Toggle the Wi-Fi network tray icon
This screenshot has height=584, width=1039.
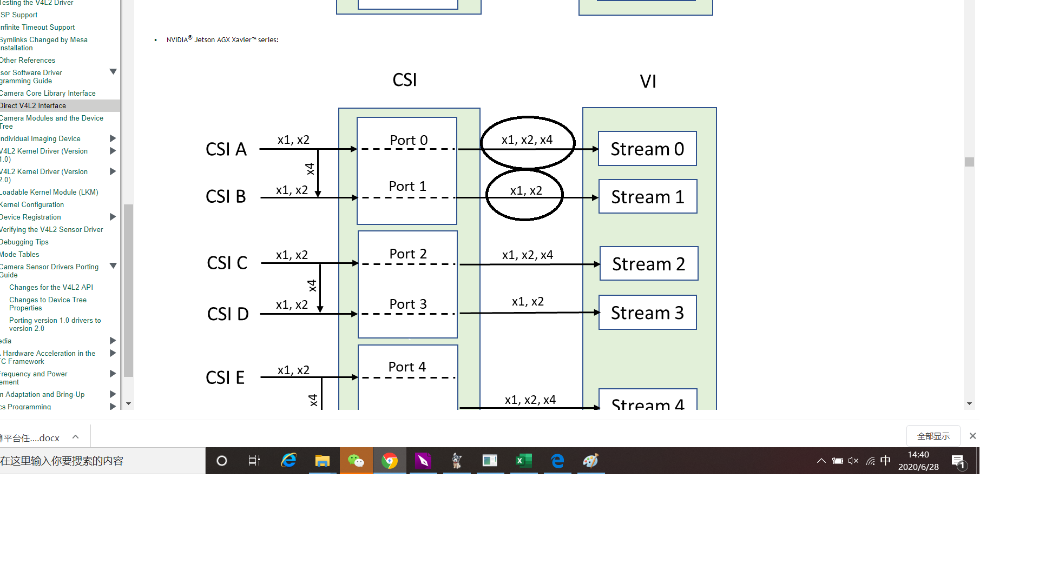870,461
